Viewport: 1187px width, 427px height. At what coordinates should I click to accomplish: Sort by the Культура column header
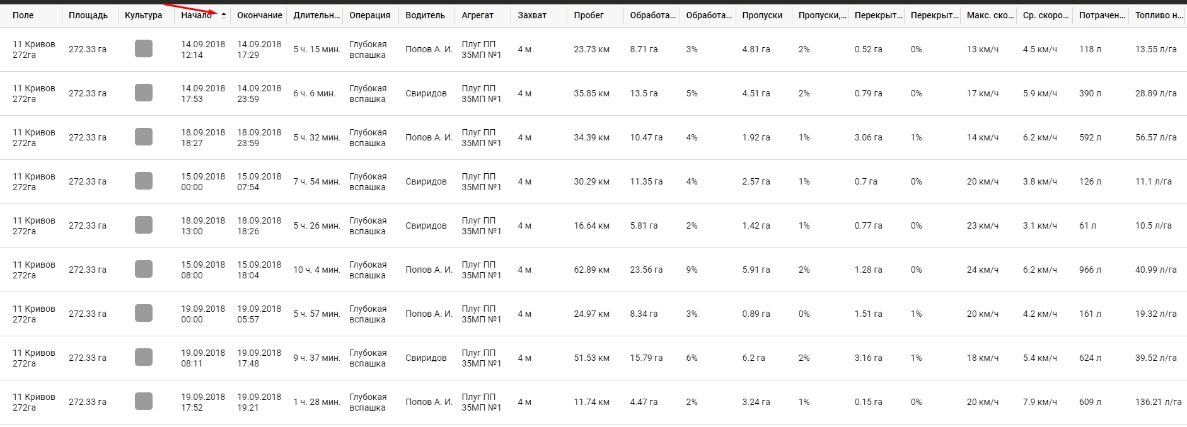coord(144,15)
